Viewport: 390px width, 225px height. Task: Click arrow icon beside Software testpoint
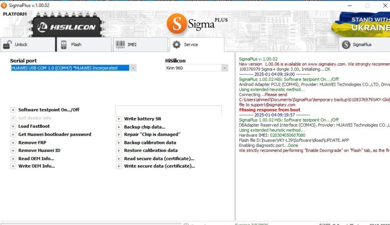click(x=13, y=110)
